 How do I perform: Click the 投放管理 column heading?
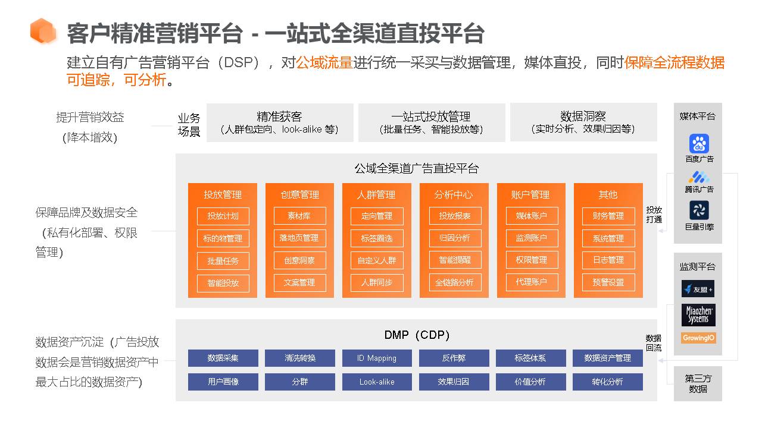(x=223, y=194)
